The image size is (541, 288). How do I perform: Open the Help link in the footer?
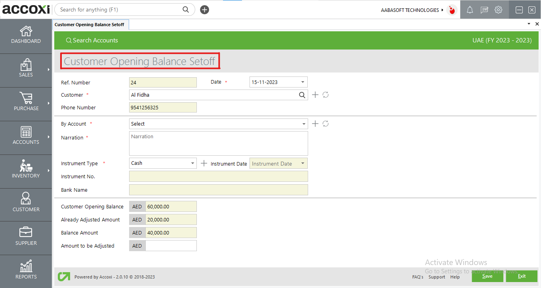click(x=455, y=277)
